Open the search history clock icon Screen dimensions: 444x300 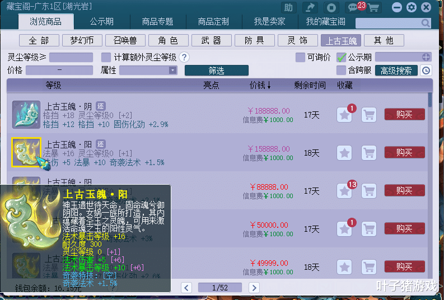pyautogui.click(x=426, y=71)
